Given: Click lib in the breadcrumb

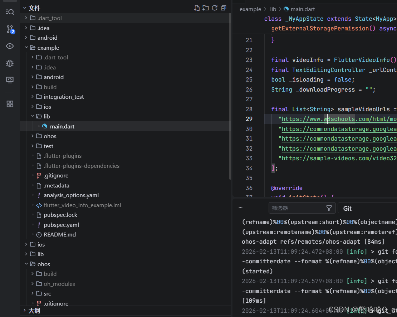Looking at the screenshot, I should [273, 9].
